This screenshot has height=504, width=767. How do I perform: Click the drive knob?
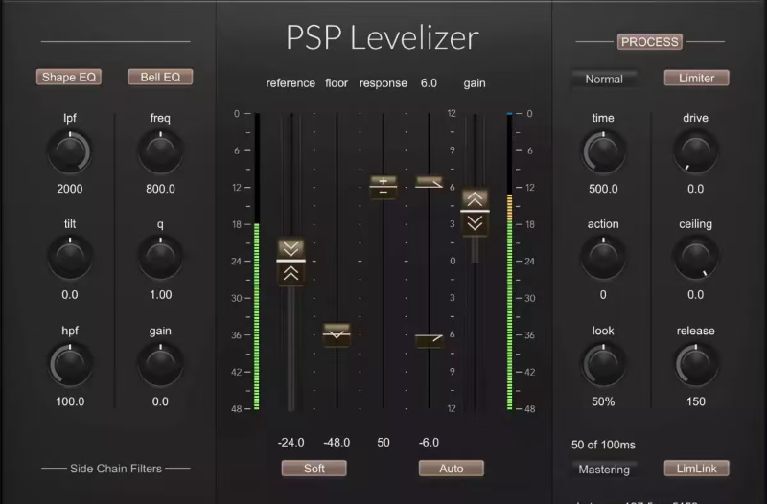[696, 152]
